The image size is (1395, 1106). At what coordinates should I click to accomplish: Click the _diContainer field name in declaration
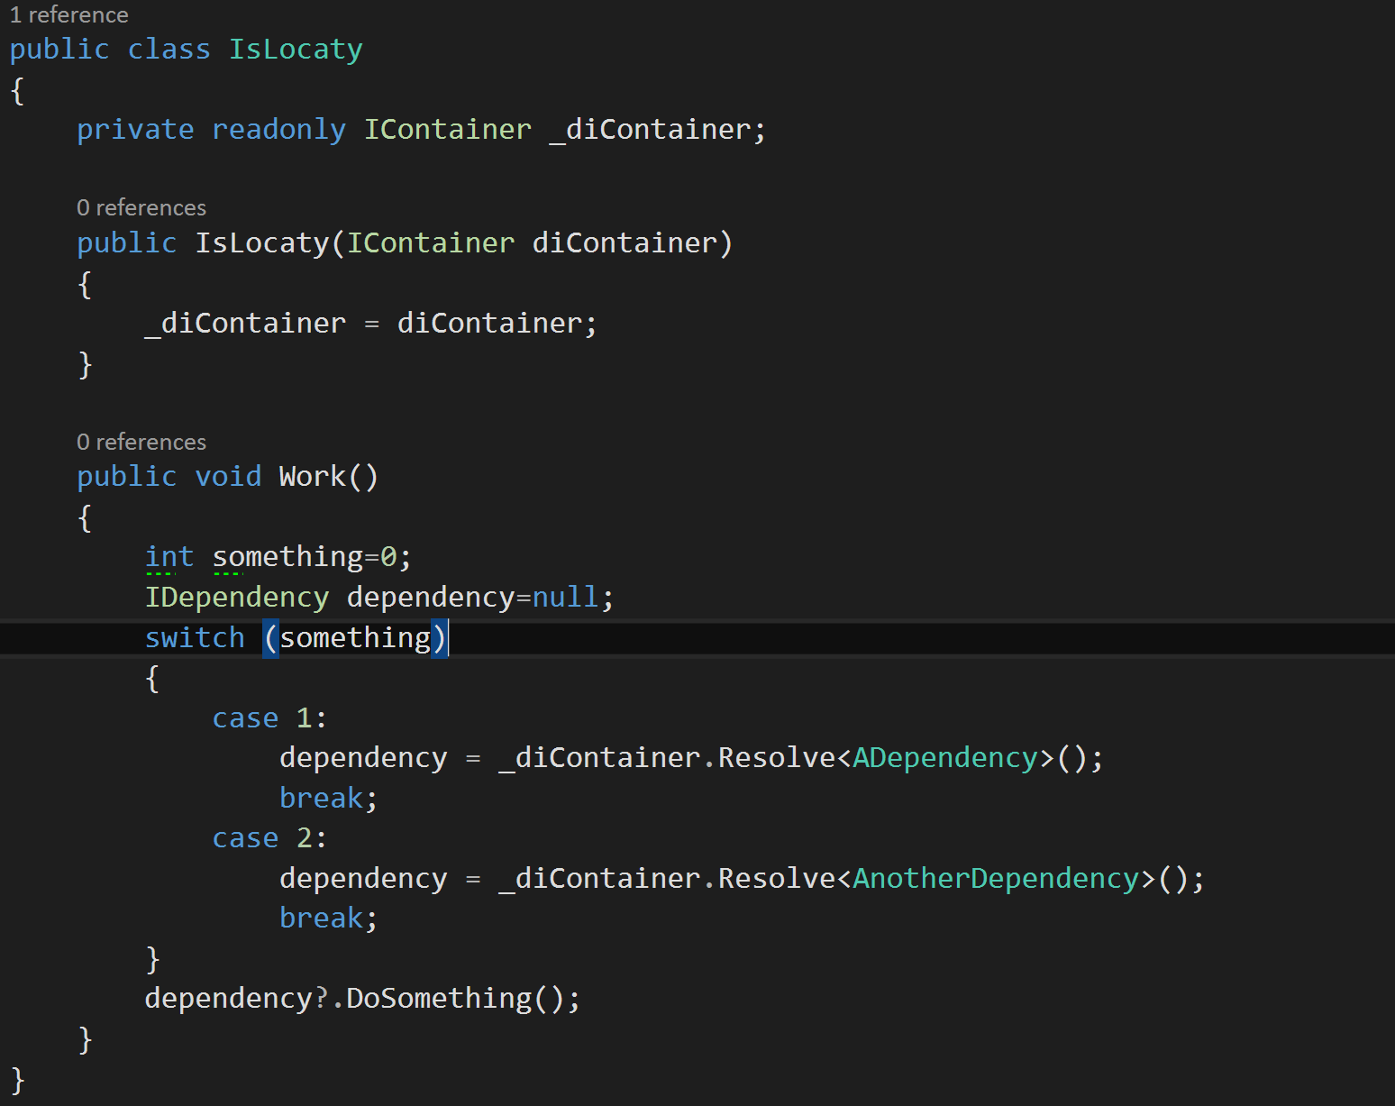(x=651, y=130)
